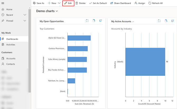View records for My Open Opportunities chart
This screenshot has width=177, height=109.
(94, 21)
